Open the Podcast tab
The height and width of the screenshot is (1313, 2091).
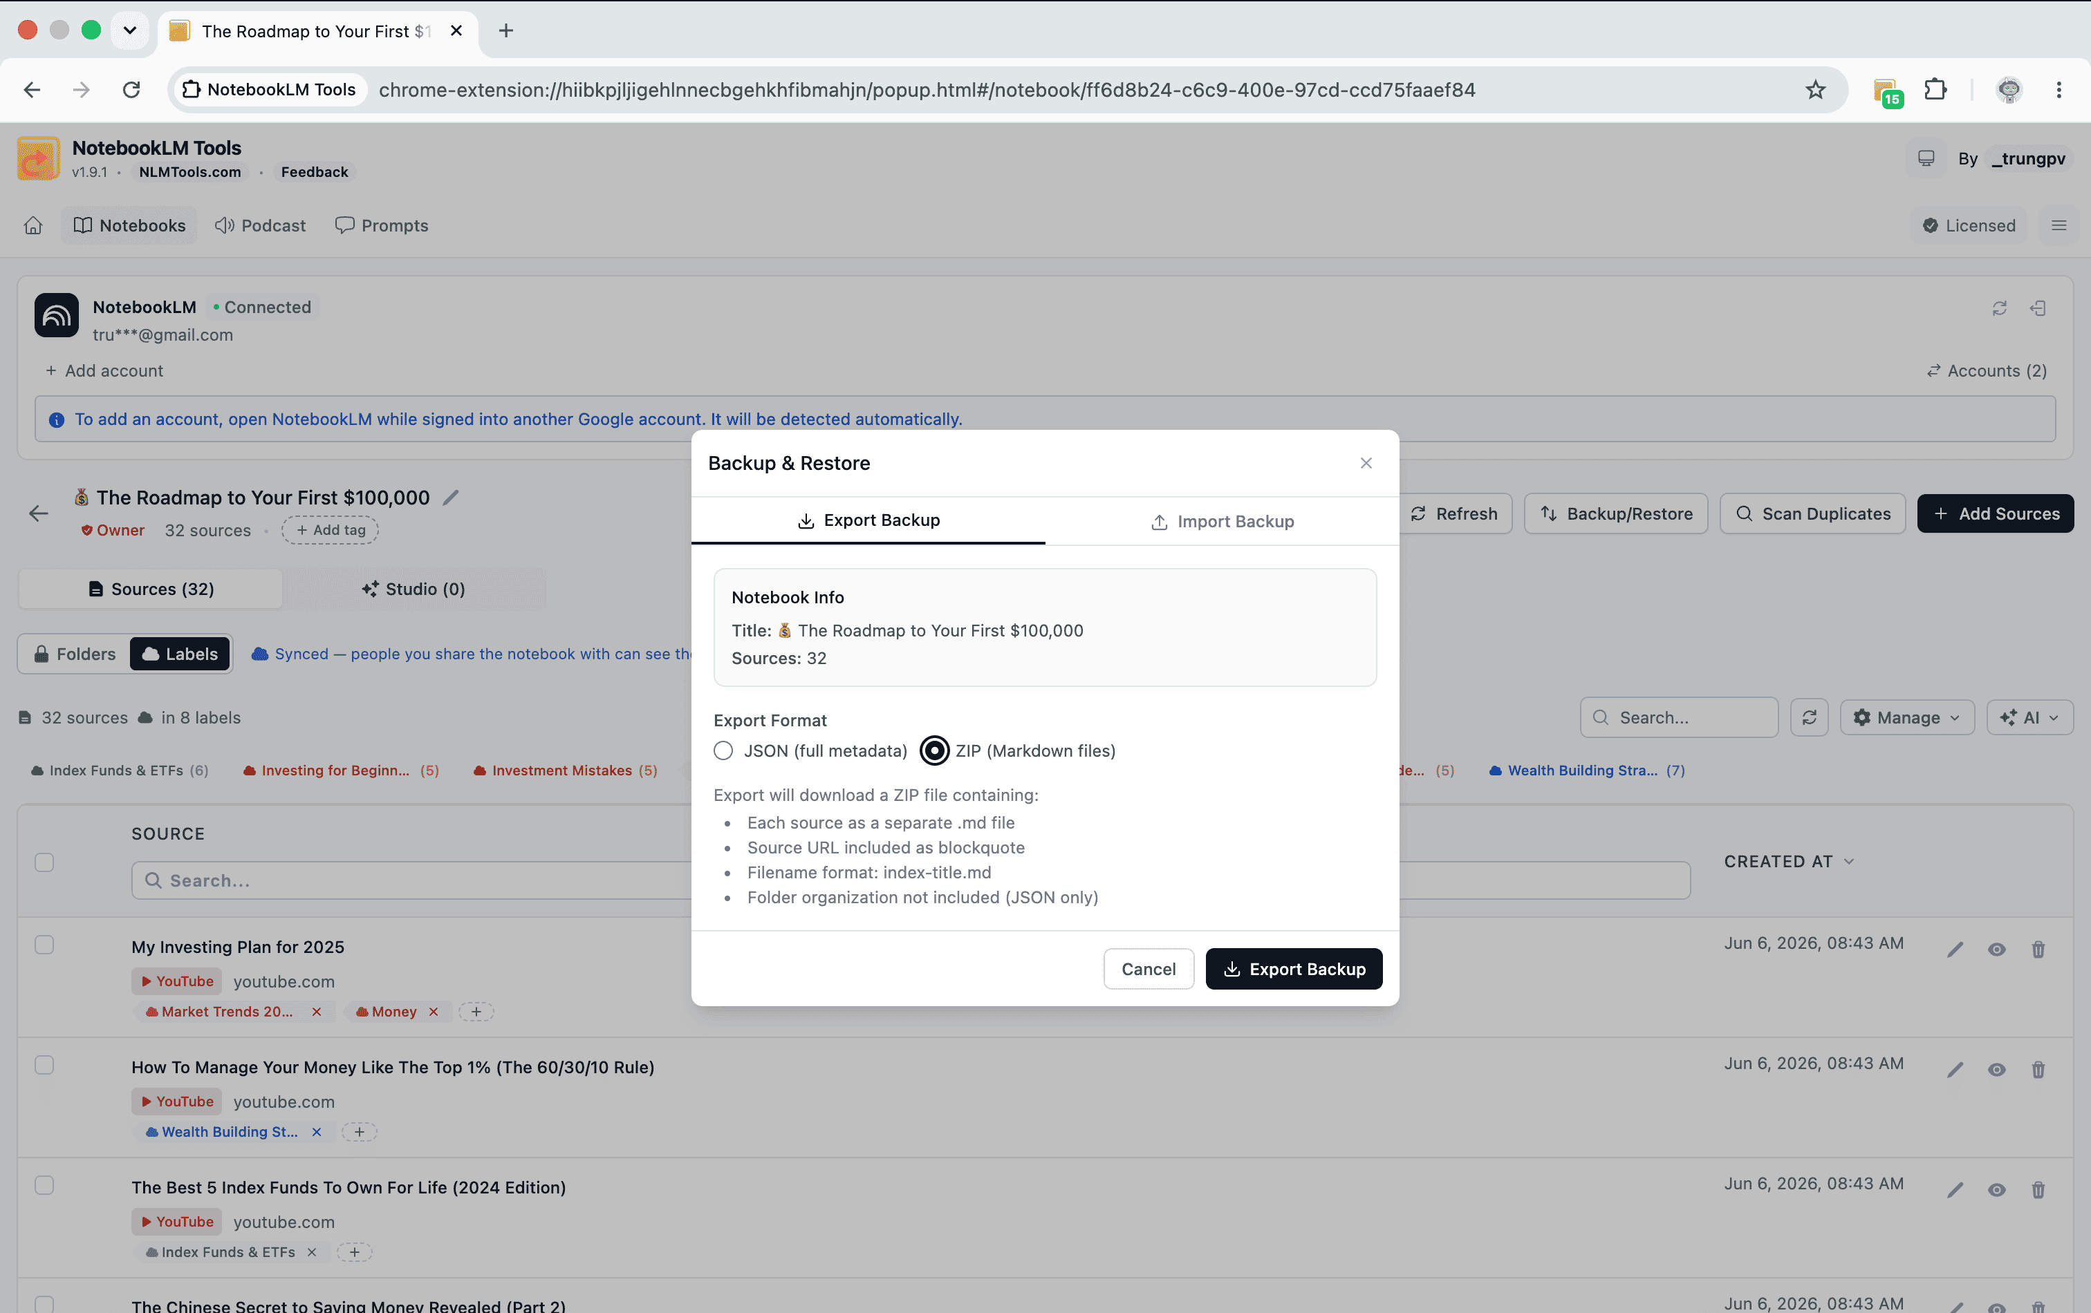(261, 226)
